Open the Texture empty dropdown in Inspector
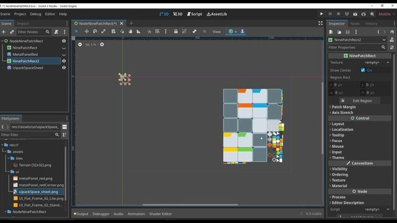Screen dimensions: 397x223 tap(377, 63)
